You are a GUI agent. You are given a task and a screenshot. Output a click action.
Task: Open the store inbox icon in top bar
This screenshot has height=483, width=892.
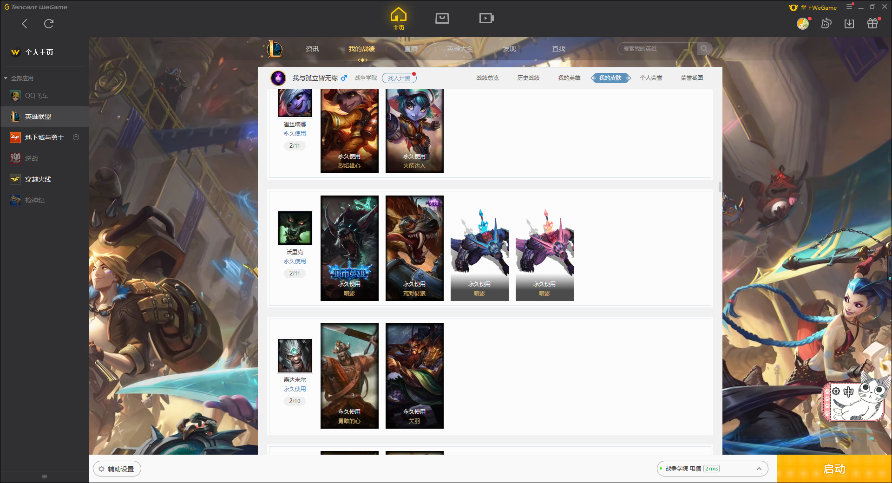442,18
